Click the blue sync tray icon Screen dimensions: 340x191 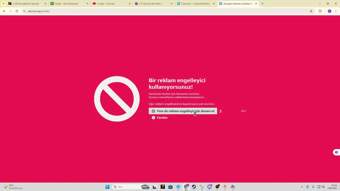click(x=308, y=187)
